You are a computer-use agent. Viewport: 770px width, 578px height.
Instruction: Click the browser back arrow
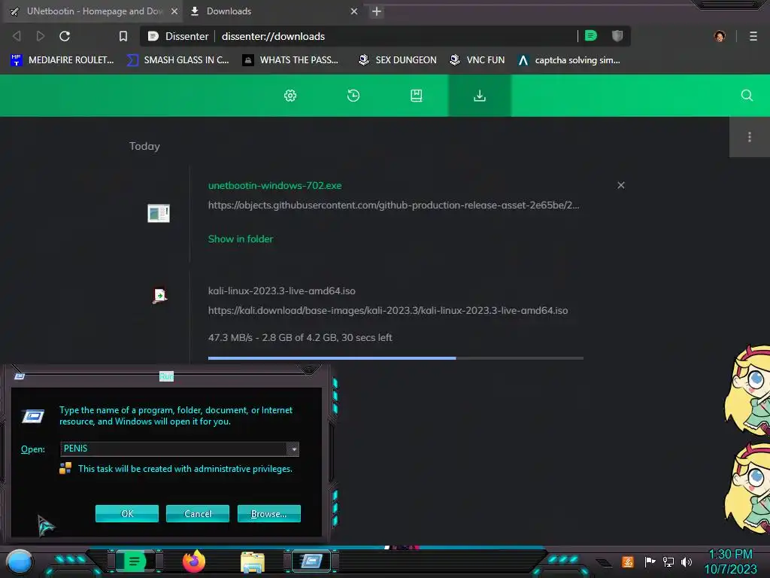(x=17, y=36)
